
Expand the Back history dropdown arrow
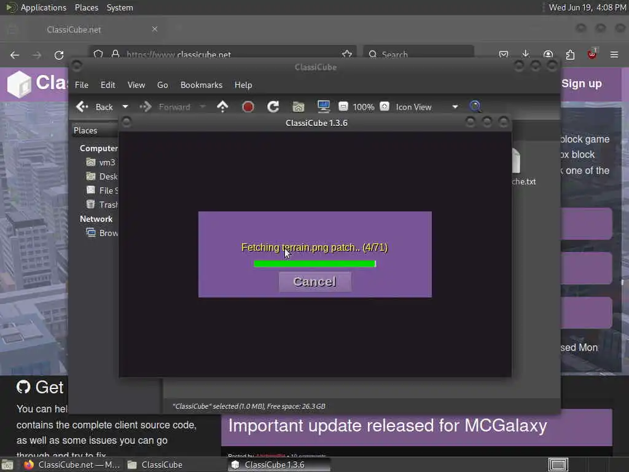(125, 107)
